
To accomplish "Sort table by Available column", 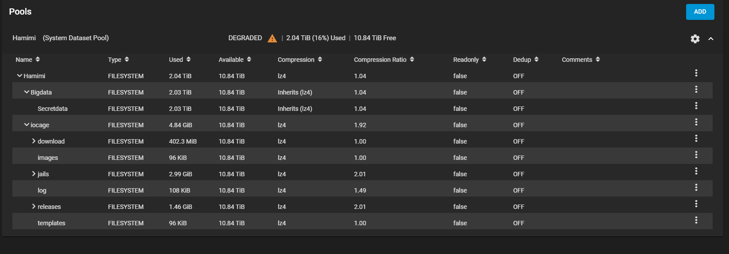I will 235,60.
